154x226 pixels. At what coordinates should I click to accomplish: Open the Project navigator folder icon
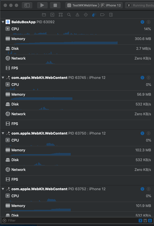[44, 15]
